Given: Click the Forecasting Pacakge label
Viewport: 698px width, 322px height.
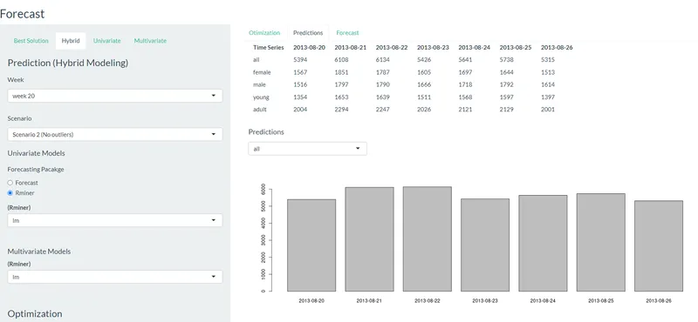Looking at the screenshot, I should (x=36, y=170).
